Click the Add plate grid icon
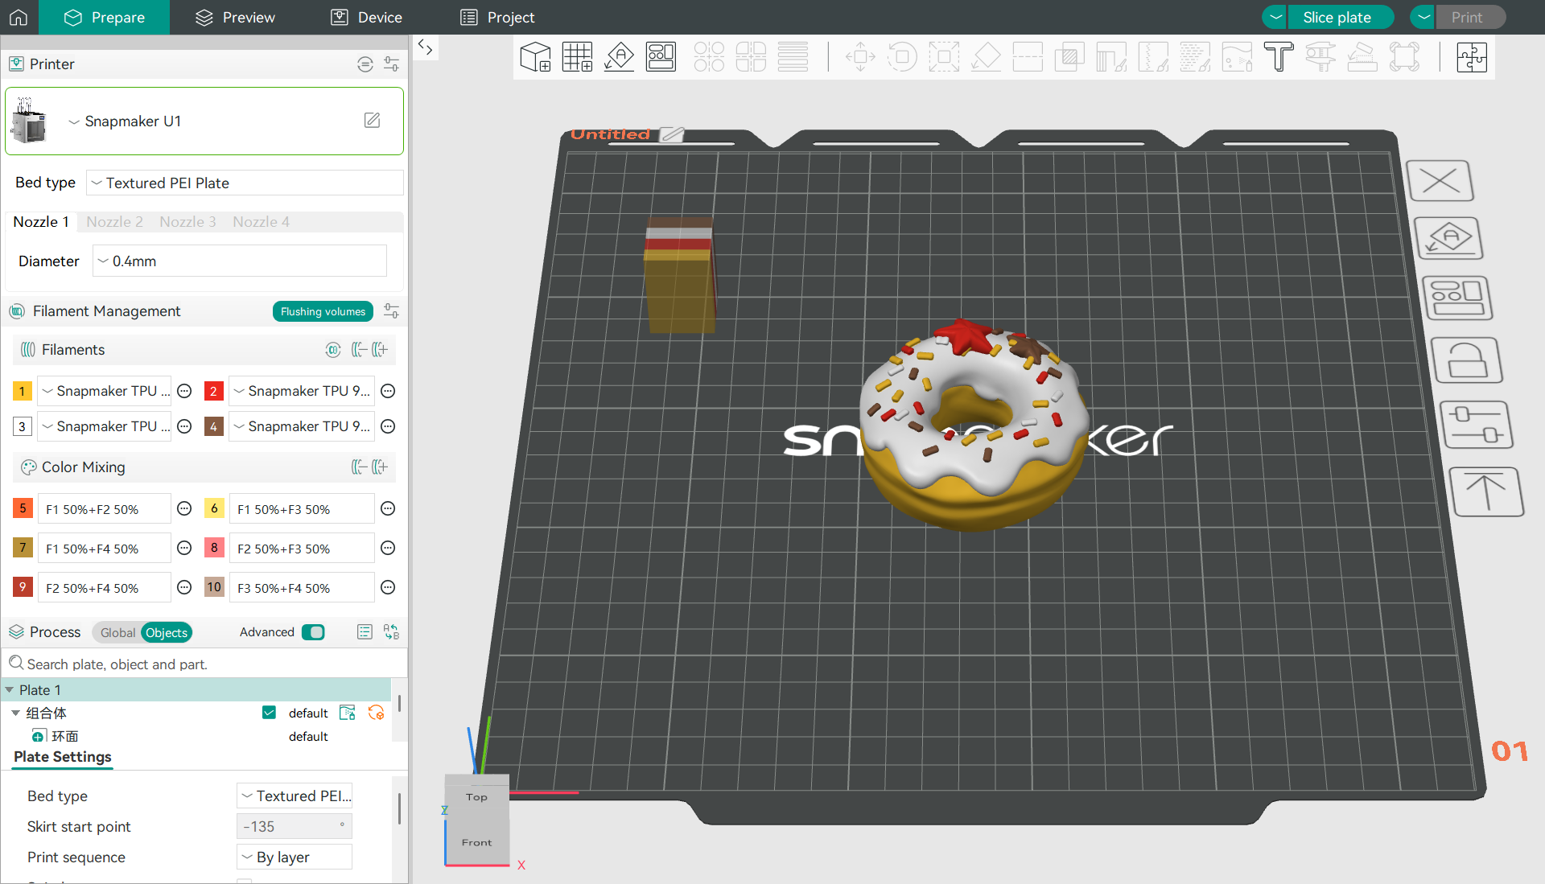Viewport: 1545px width, 884px height. click(x=577, y=57)
